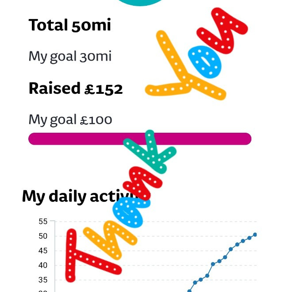Click the red letter u sticker

pos(223,30)
